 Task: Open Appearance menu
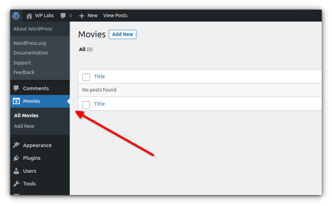pos(37,145)
